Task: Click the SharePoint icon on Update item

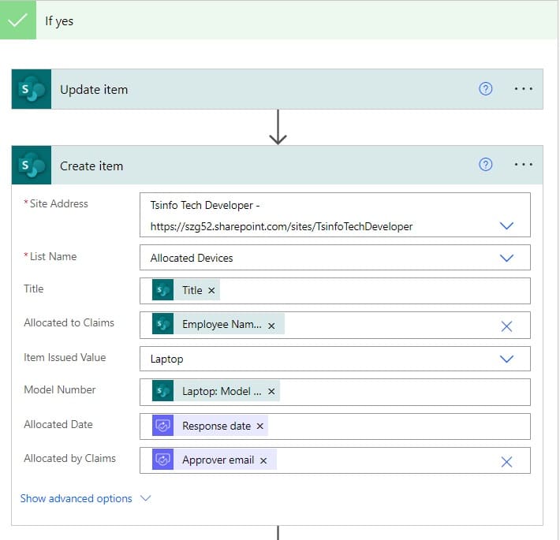Action: click(x=32, y=89)
